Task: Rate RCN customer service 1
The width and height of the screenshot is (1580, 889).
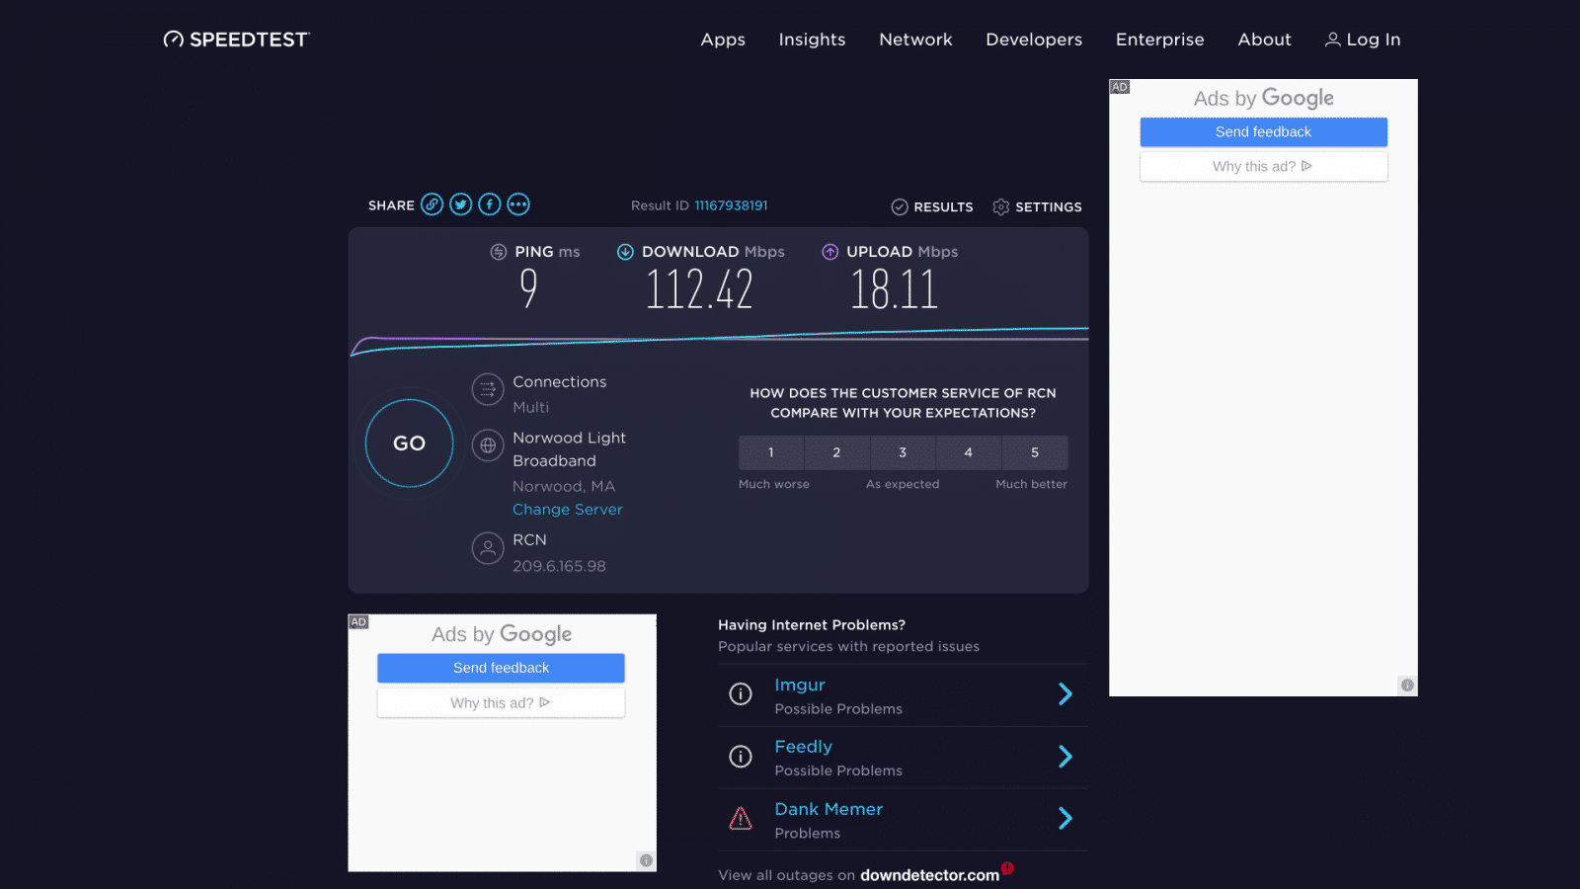Action: [771, 452]
